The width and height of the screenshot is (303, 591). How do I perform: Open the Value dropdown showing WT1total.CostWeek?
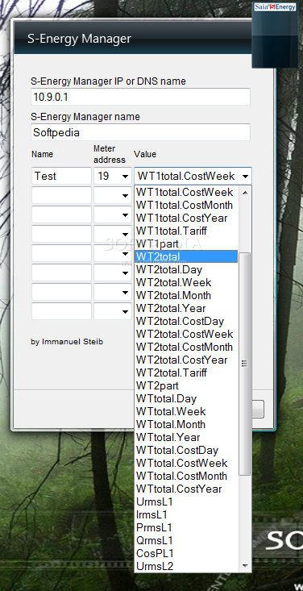[x=193, y=176]
